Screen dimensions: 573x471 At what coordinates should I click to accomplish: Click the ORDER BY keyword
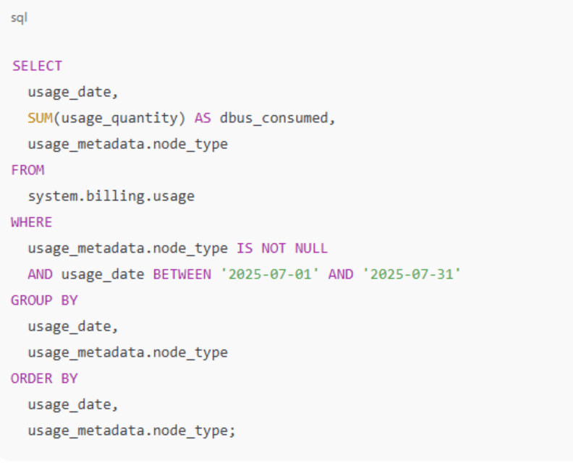tap(44, 378)
